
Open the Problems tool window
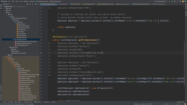point(18,102)
